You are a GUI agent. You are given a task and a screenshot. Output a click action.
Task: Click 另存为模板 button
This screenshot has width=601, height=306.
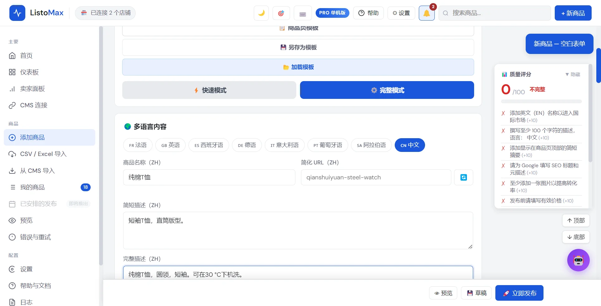[x=298, y=47]
